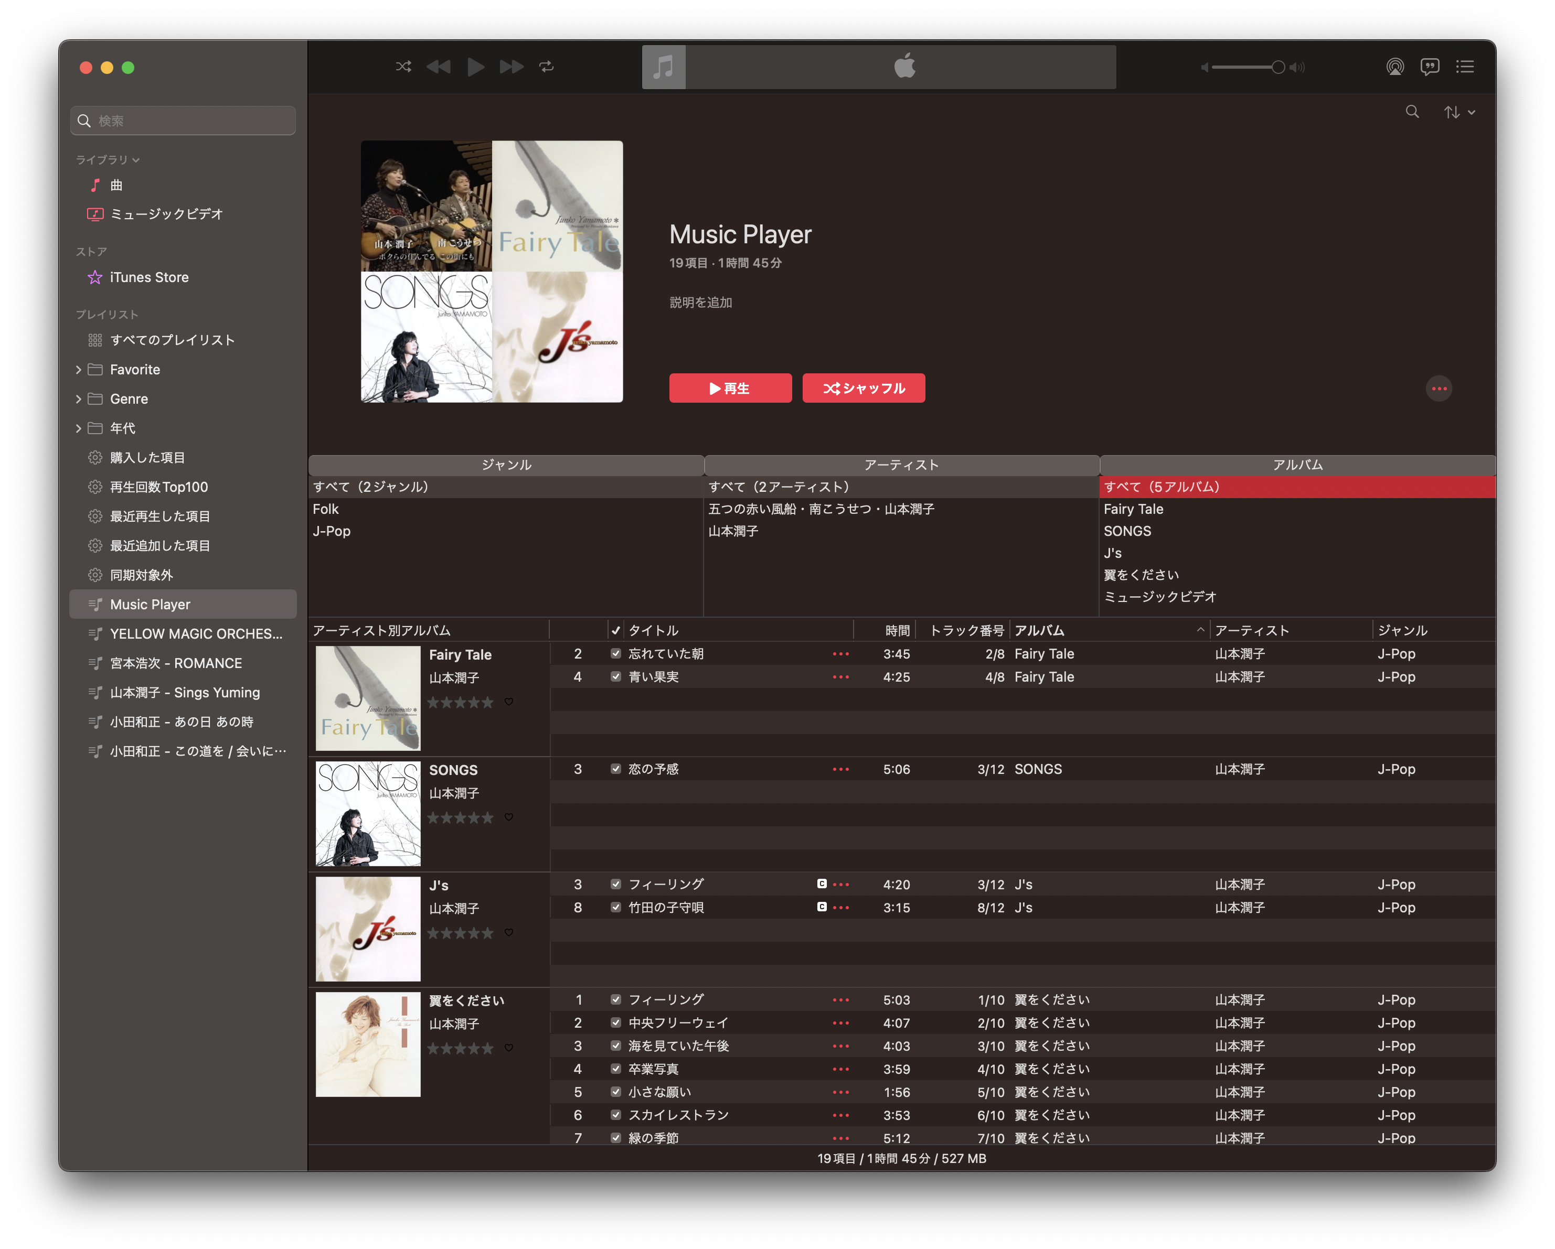
Task: Toggle repeat mode icon
Action: coord(546,66)
